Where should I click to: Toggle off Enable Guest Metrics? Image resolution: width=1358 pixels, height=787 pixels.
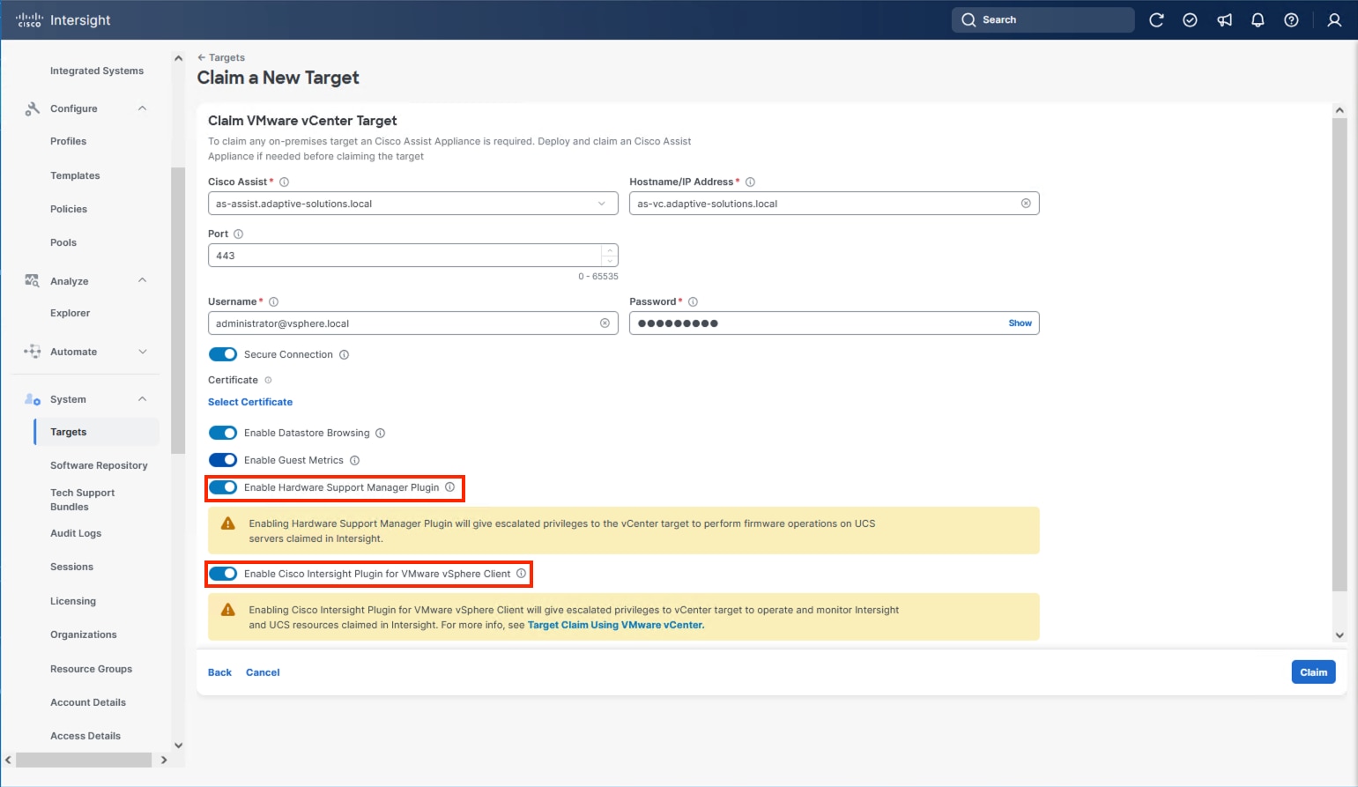[x=223, y=459]
